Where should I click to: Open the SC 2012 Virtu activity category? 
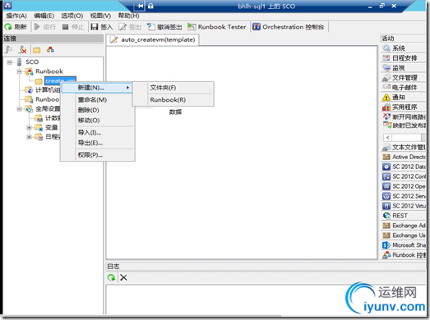click(404, 206)
